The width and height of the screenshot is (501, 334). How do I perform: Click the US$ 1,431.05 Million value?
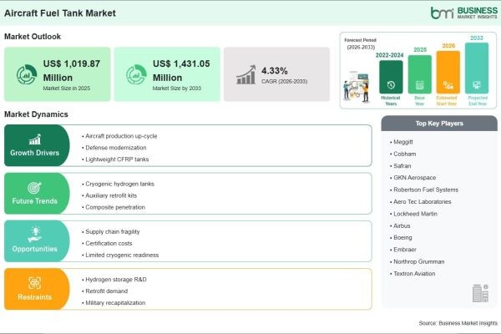pos(181,71)
